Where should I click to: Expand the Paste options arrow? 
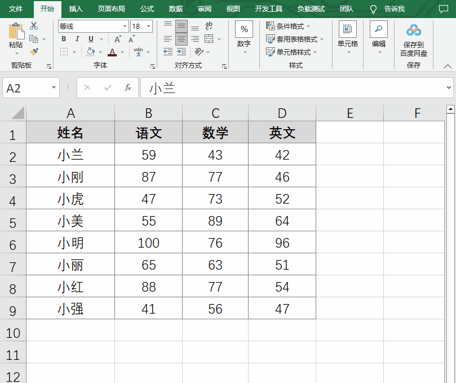16,53
